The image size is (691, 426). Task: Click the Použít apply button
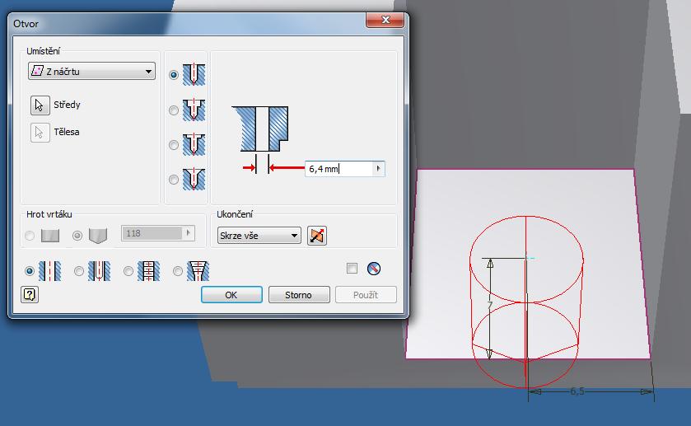[366, 295]
